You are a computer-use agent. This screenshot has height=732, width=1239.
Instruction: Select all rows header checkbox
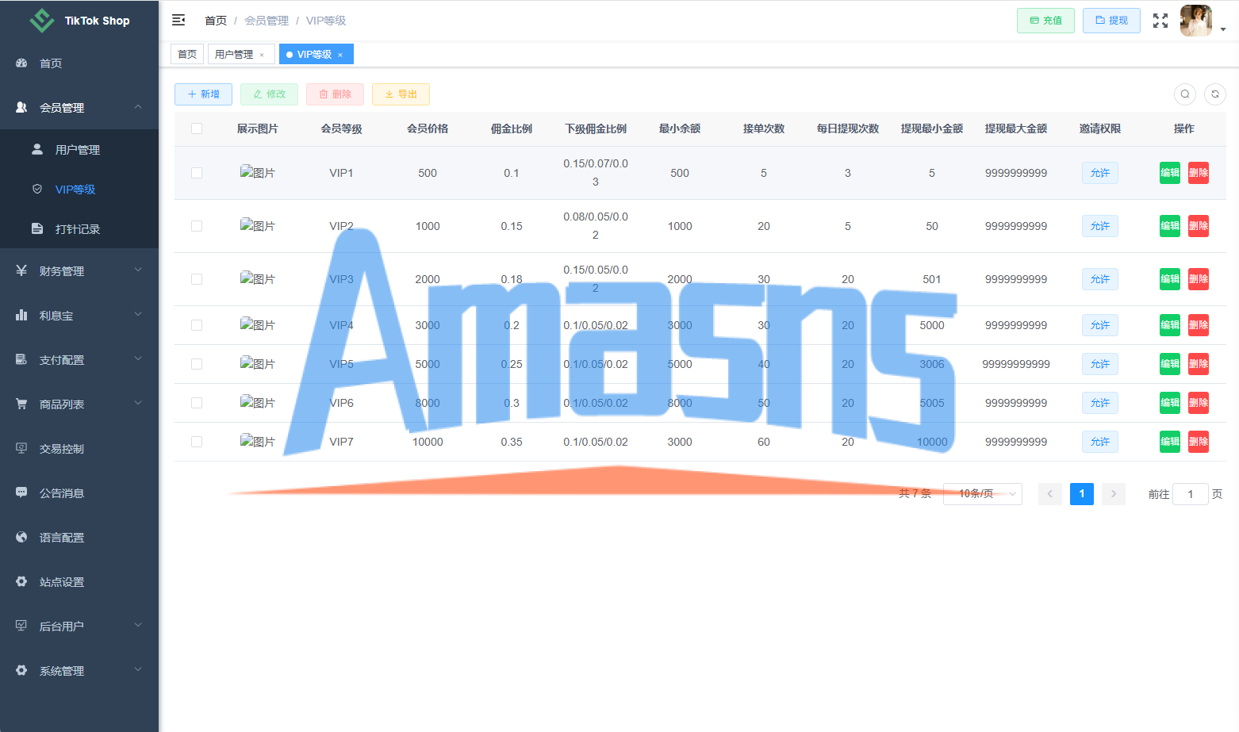point(197,128)
